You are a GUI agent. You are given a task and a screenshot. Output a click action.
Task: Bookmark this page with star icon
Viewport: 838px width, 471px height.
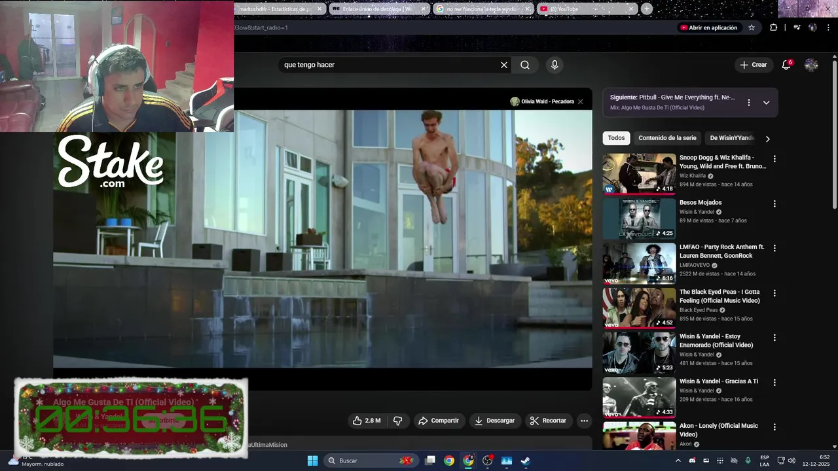[x=752, y=27]
